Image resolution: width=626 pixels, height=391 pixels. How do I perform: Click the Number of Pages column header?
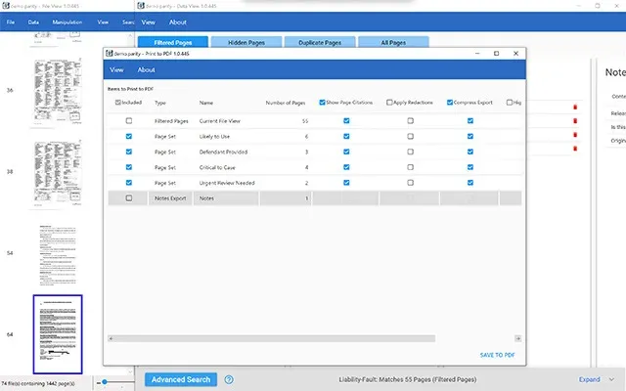pos(285,103)
